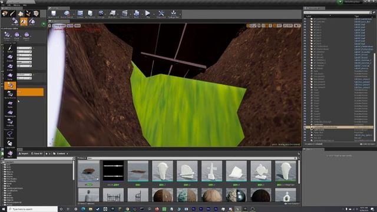Pick the Smooth tool from tool list
The width and height of the screenshot is (377, 212).
[x=10, y=58]
